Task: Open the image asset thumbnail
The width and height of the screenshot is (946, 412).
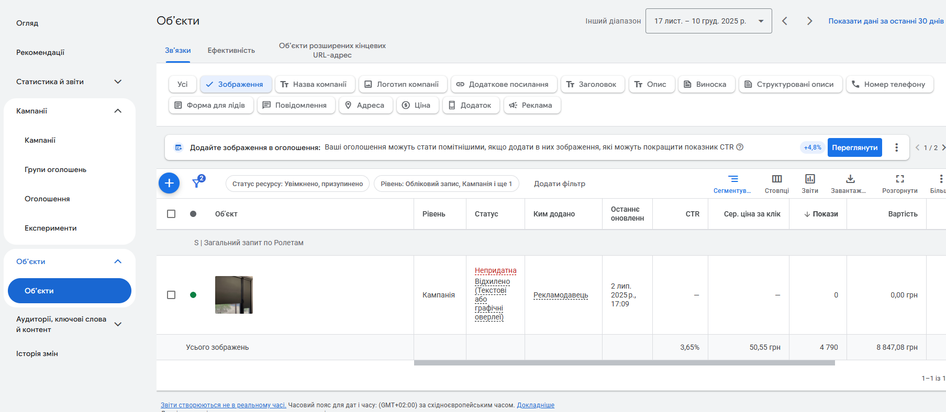Action: [234, 295]
